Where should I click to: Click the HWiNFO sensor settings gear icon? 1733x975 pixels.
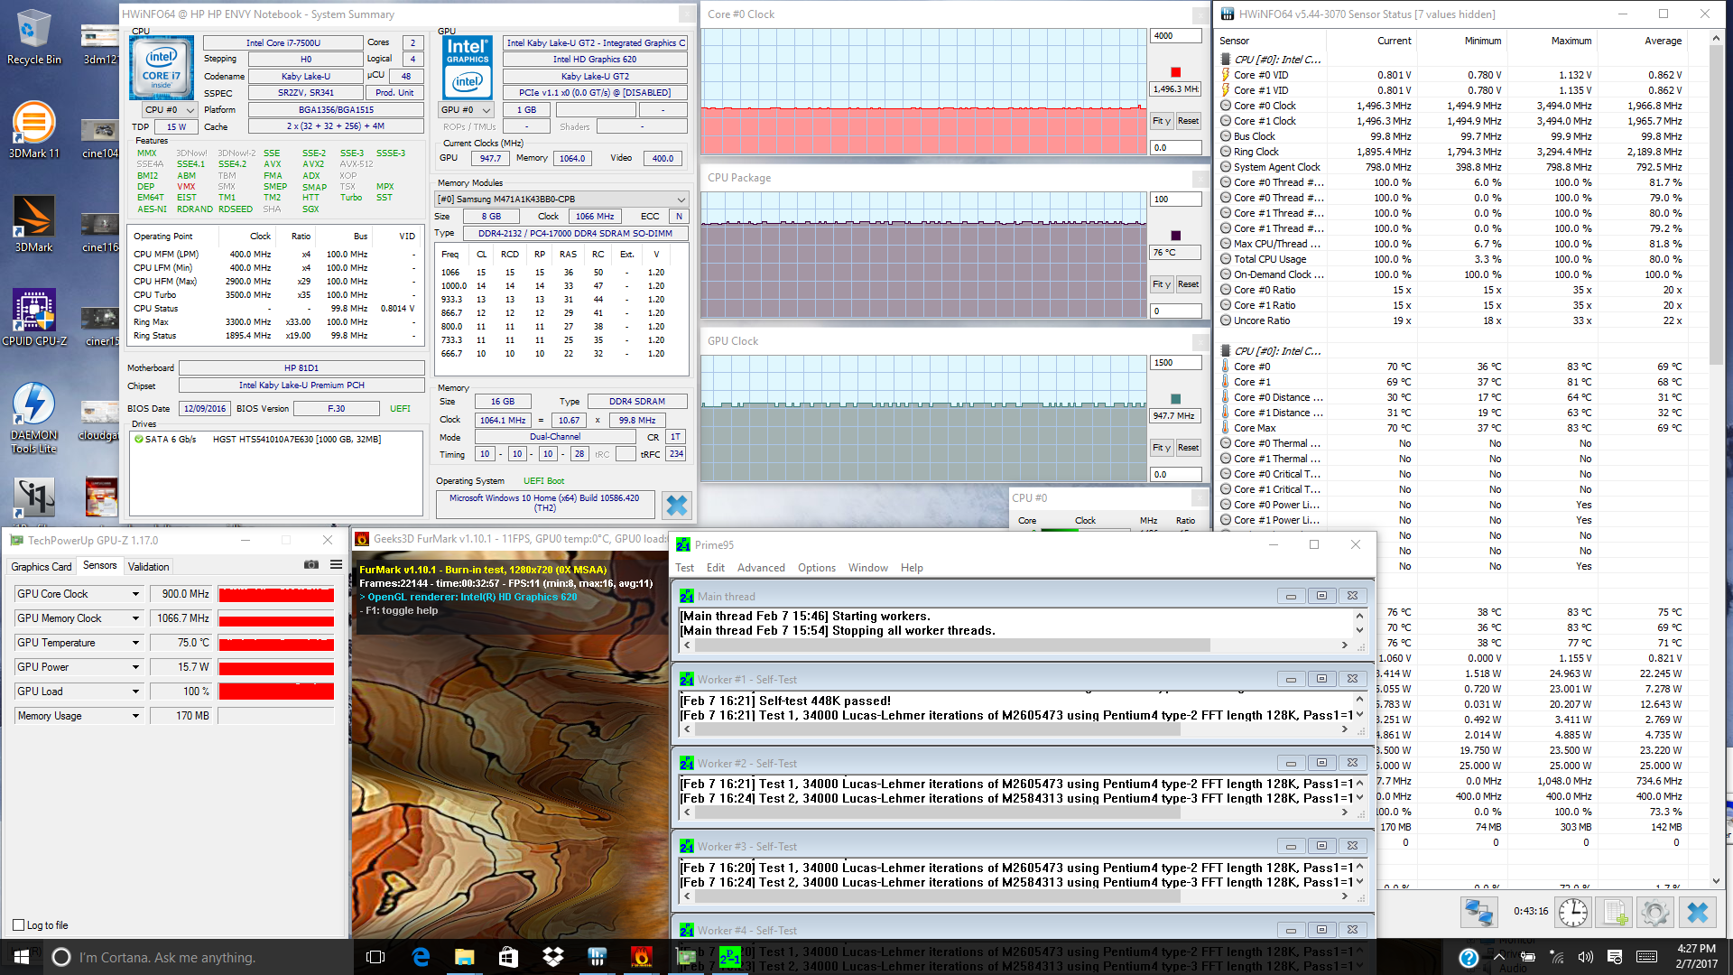click(1654, 913)
